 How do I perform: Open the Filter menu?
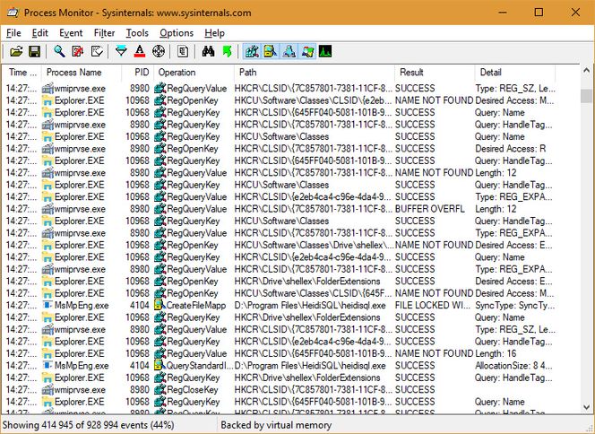104,33
